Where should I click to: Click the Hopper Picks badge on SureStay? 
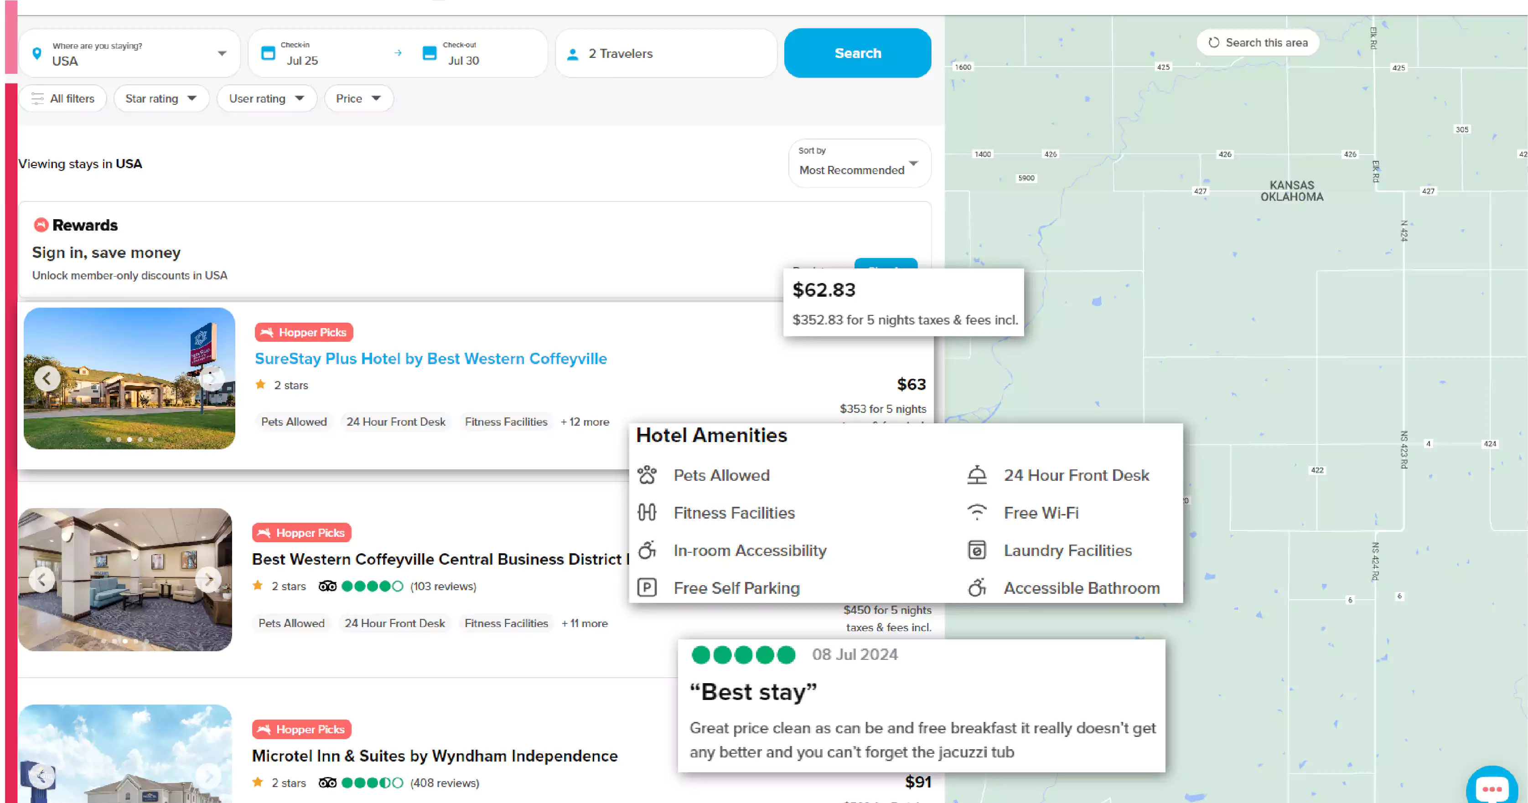304,332
